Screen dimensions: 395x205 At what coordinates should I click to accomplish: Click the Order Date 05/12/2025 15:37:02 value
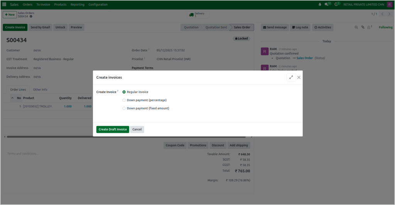[170, 51]
